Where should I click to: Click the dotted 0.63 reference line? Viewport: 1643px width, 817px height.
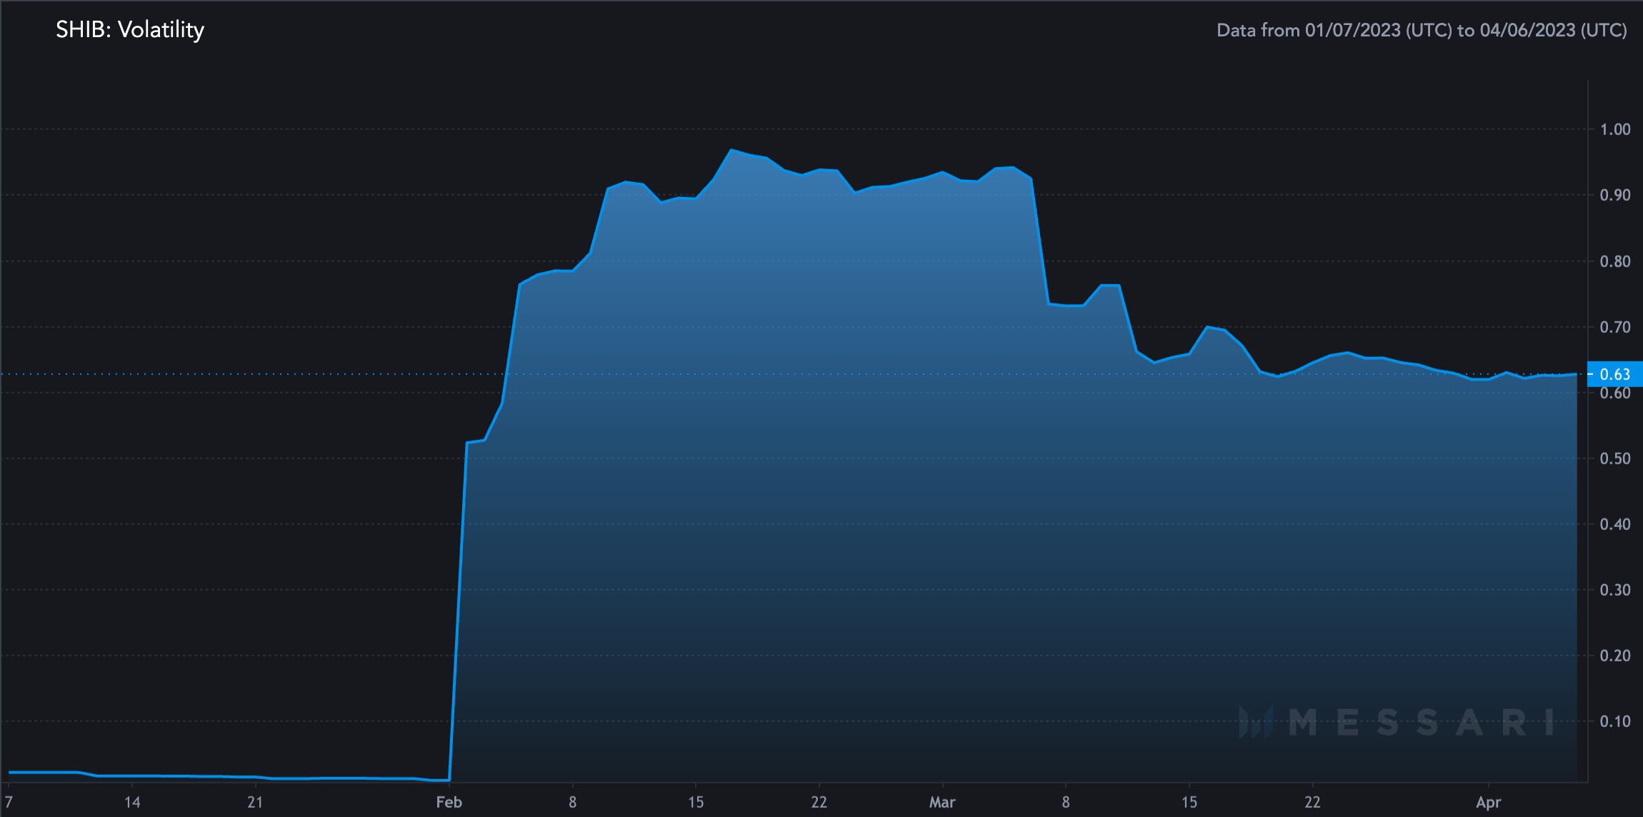(x=214, y=374)
